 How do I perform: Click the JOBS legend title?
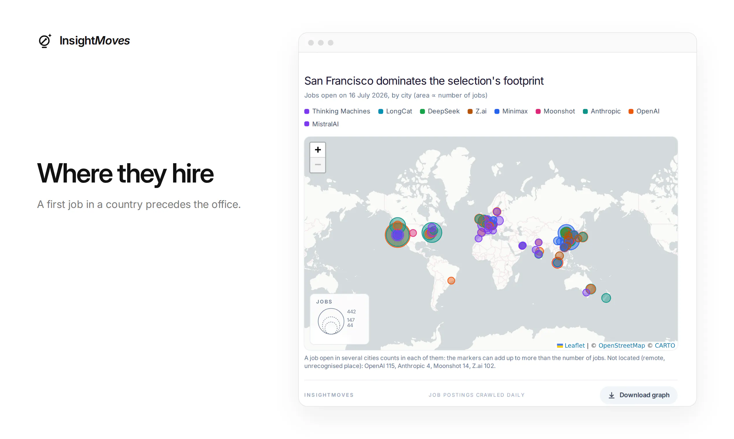click(x=324, y=302)
